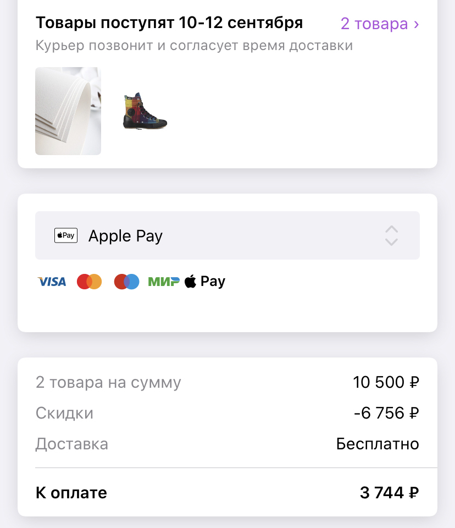Click the Mastercard logo
Image resolution: width=455 pixels, height=528 pixels.
(x=90, y=282)
